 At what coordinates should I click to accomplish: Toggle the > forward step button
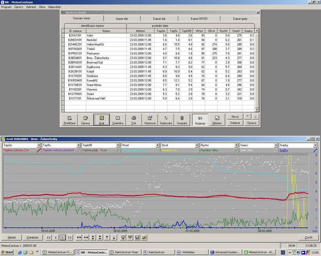click(63, 238)
